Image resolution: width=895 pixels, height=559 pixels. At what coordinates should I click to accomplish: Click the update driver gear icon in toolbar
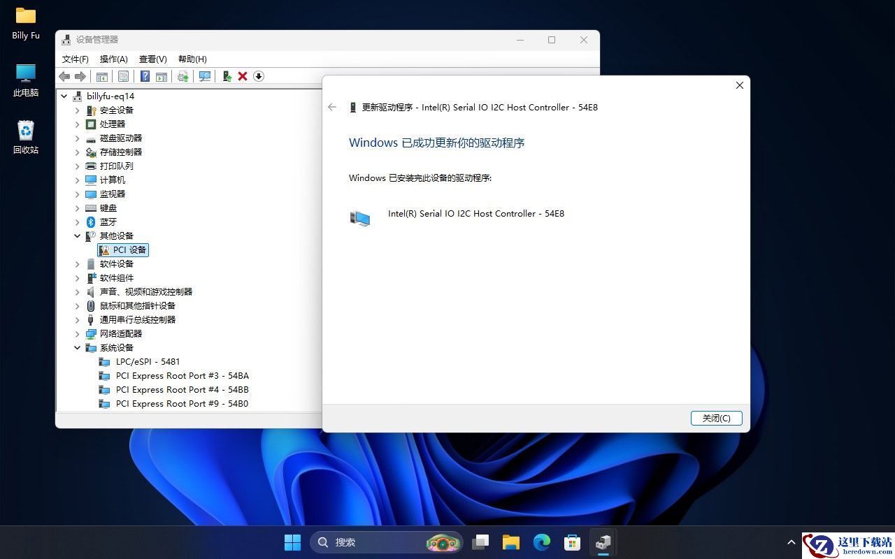click(183, 76)
